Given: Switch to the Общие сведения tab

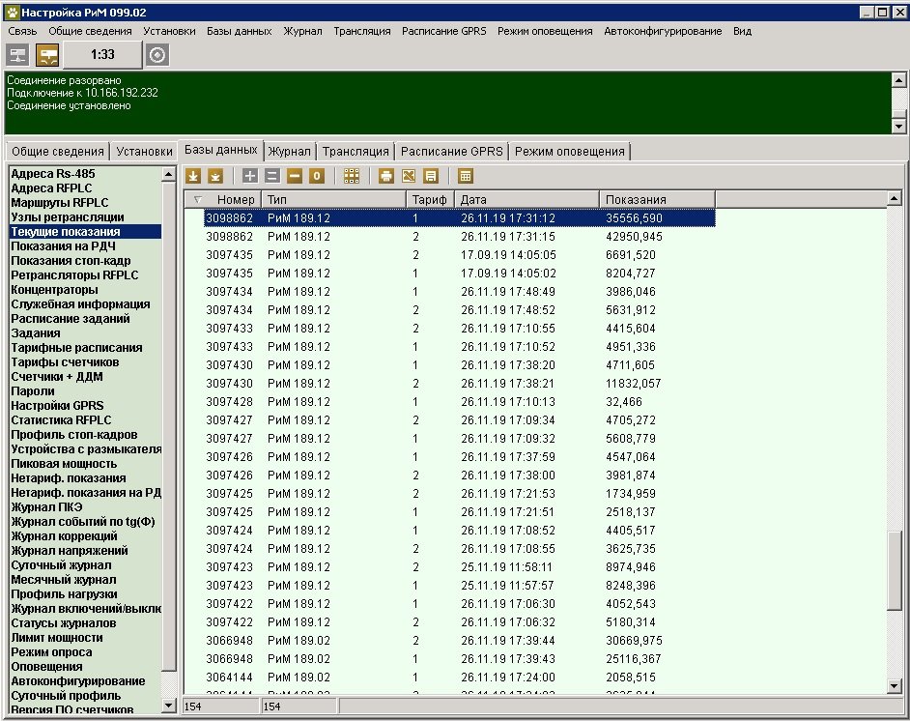Looking at the screenshot, I should tap(57, 152).
